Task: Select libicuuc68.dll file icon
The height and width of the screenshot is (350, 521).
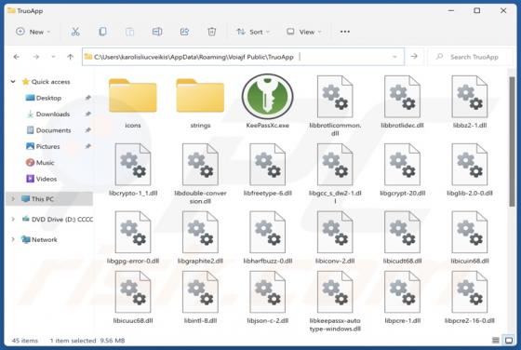Action: 133,292
